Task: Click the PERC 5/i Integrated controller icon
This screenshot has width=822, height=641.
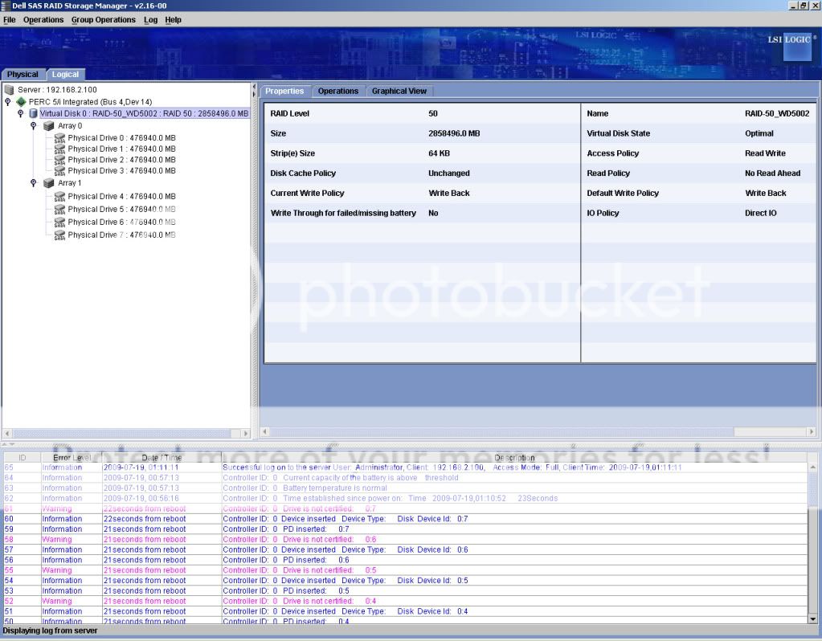Action: click(21, 102)
